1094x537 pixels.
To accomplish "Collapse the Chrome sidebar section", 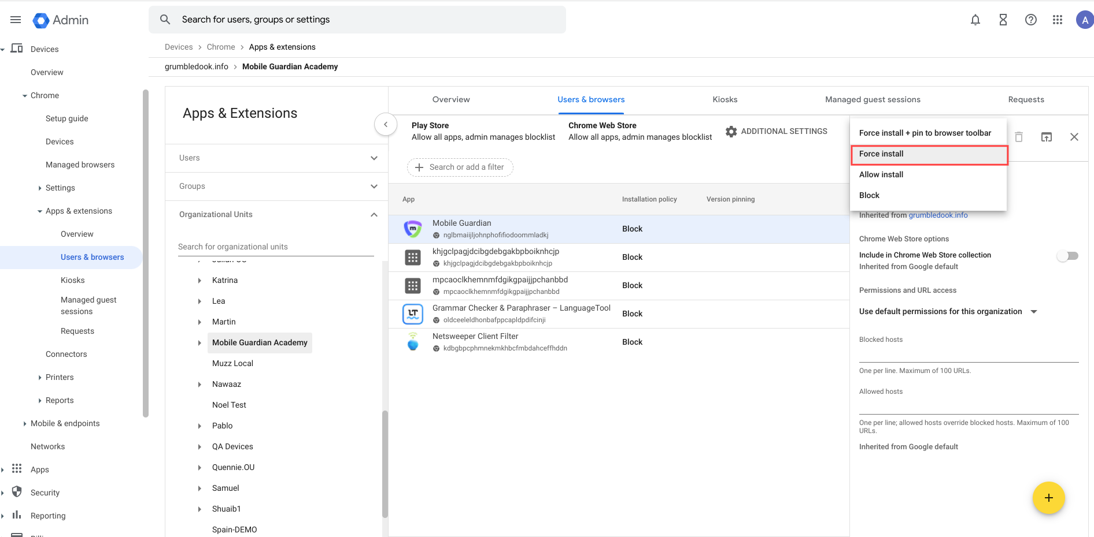I will [x=25, y=95].
